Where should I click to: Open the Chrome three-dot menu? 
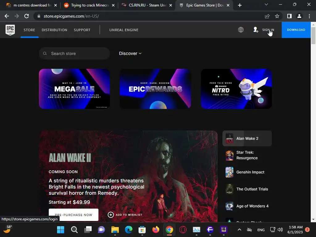[x=309, y=16]
